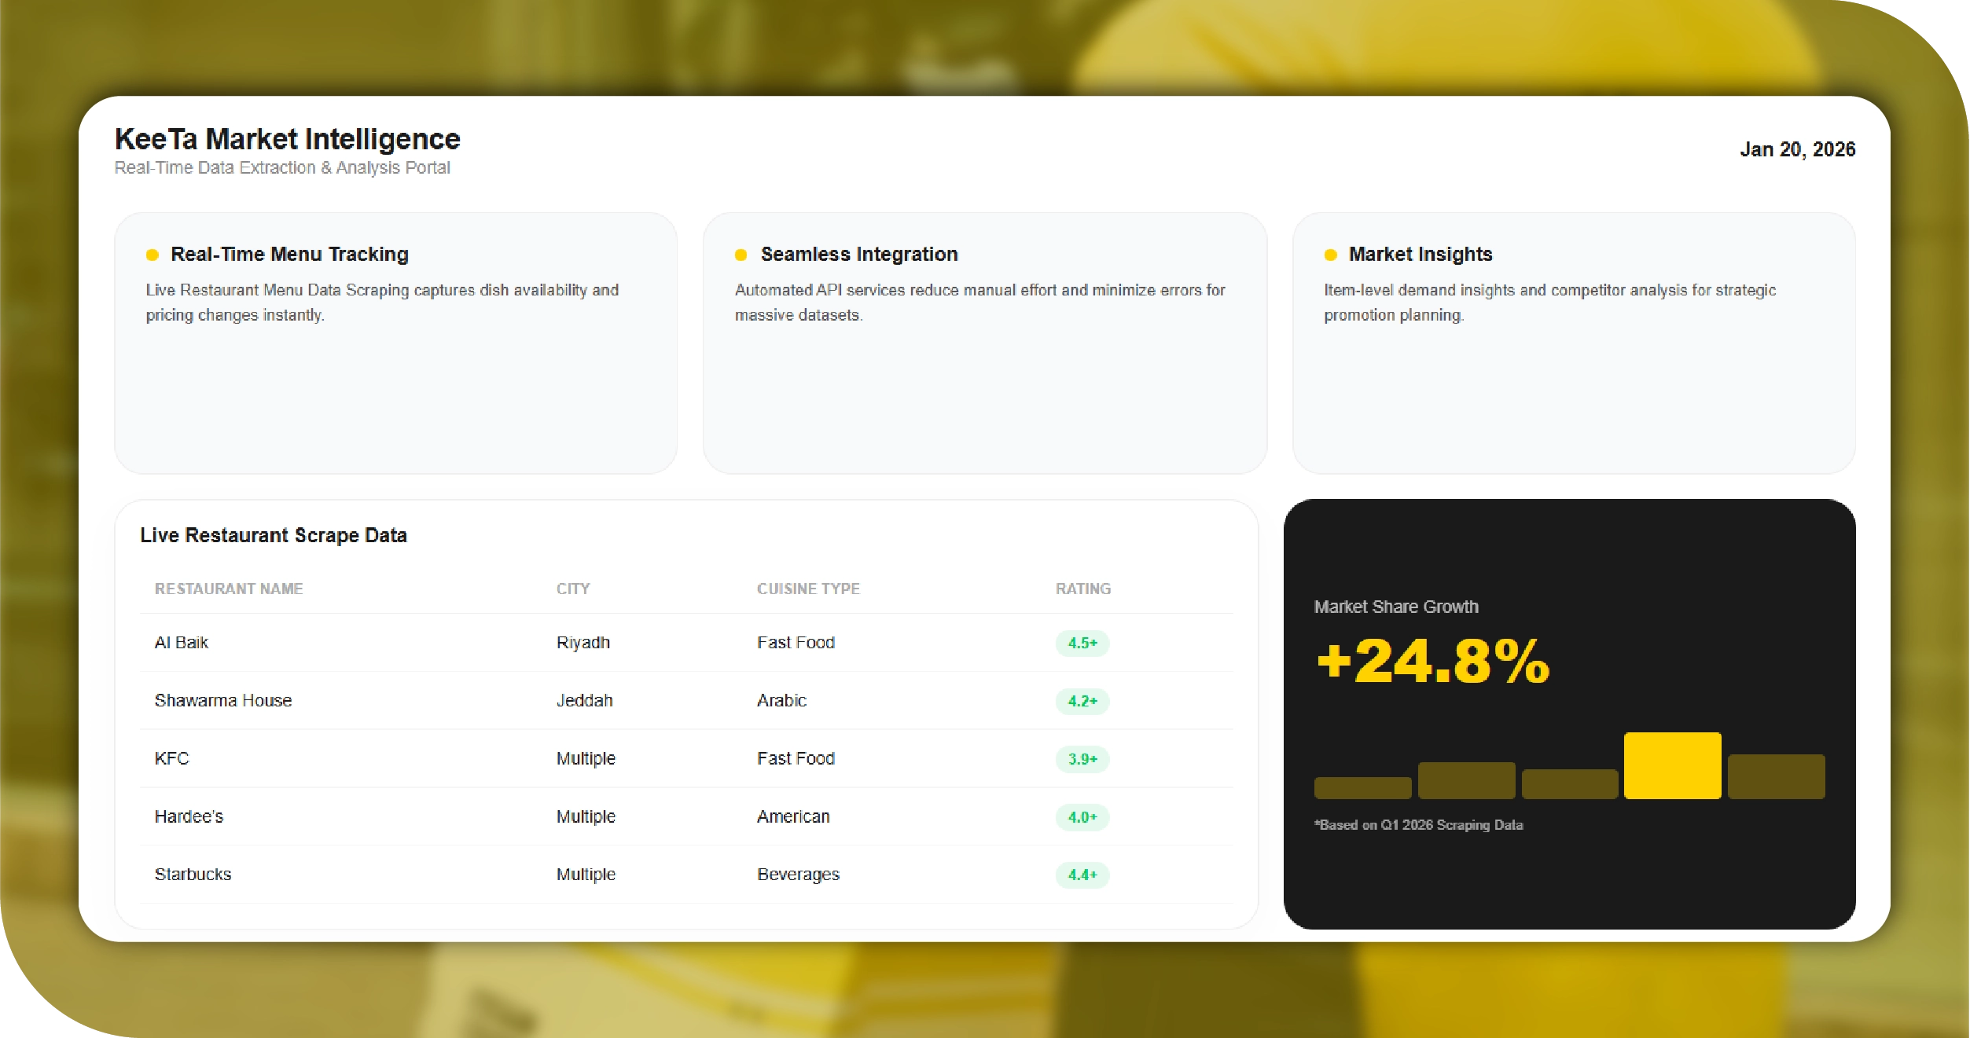
Task: Click the +24.8% market share figure
Action: pos(1432,661)
